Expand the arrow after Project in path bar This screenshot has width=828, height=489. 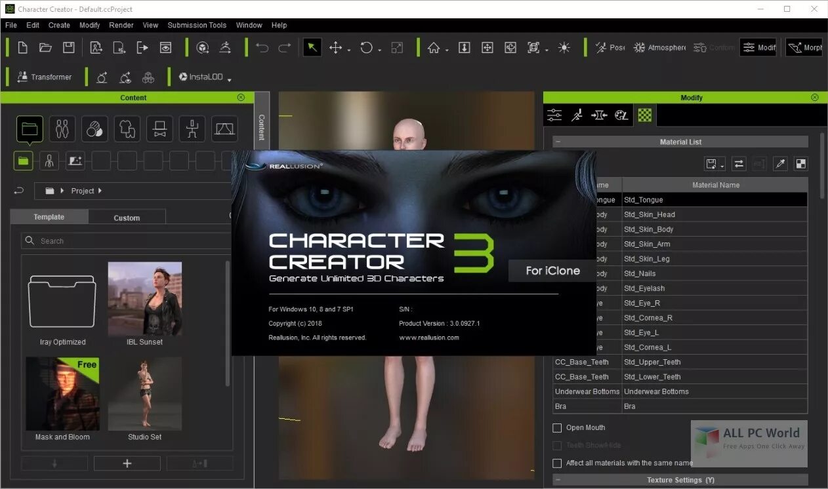[x=99, y=191]
